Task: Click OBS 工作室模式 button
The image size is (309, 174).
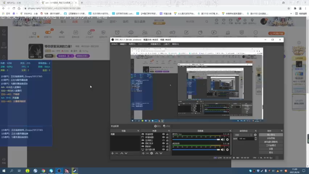Action: (x=271, y=145)
